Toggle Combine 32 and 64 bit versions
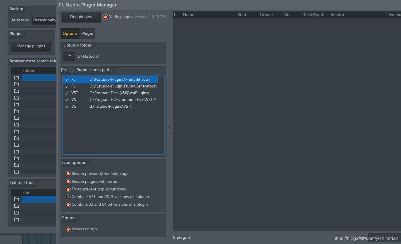 [68, 205]
